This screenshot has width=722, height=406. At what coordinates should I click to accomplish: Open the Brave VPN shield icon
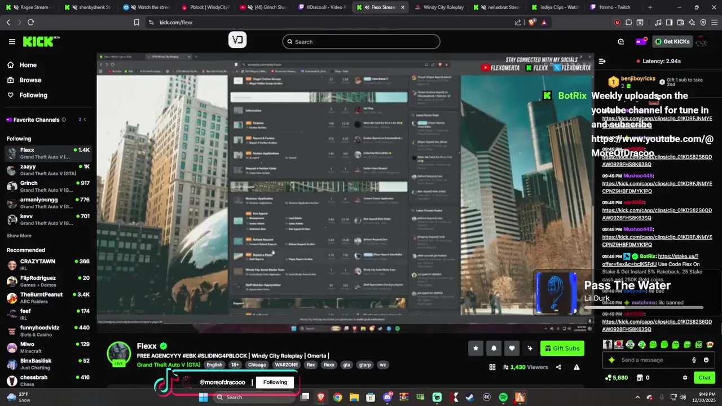click(x=703, y=23)
